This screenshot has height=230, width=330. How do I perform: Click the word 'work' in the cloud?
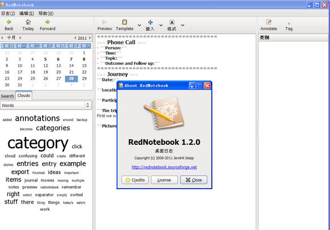(x=45, y=209)
